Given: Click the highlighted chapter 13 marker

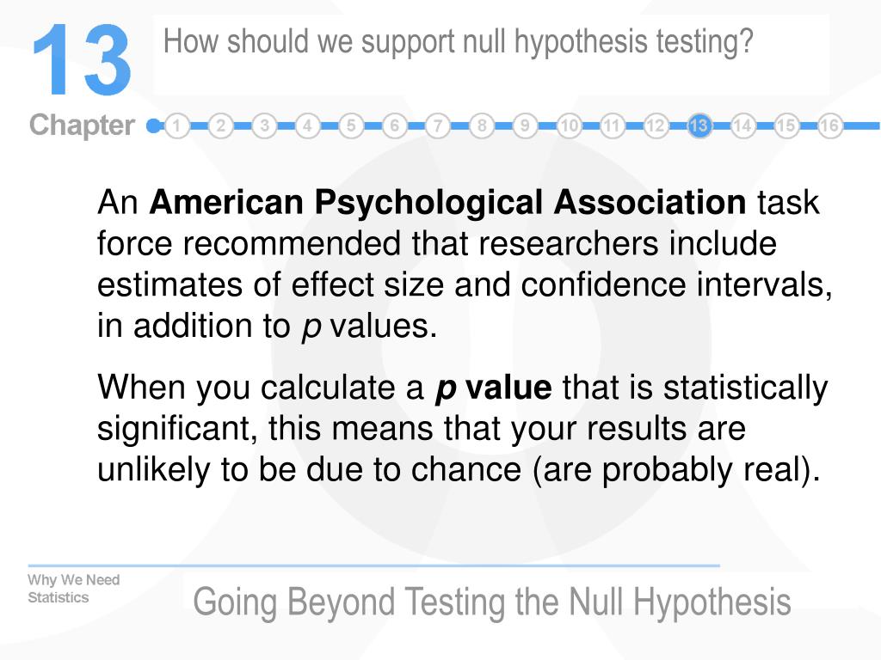Looking at the screenshot, I should click(x=699, y=125).
